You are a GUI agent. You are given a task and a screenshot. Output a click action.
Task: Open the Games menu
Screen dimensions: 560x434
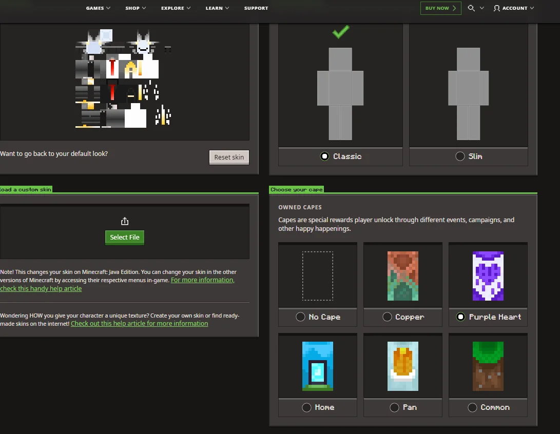click(95, 8)
